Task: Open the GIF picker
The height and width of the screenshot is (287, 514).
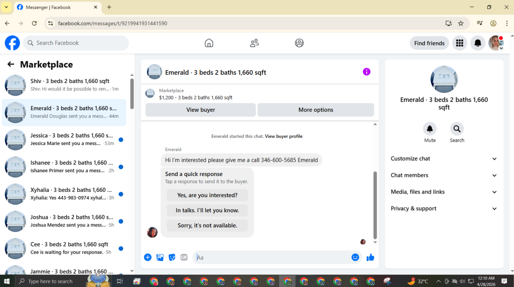Action: click(184, 257)
